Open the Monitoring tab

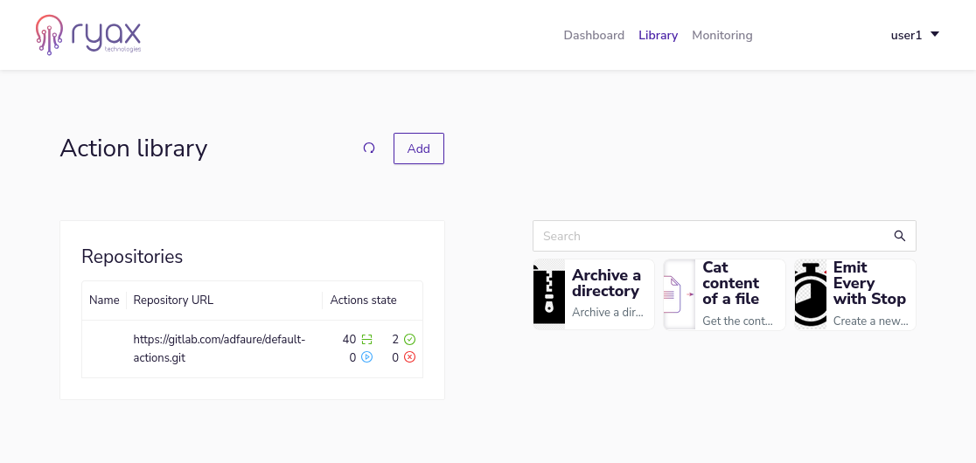coord(722,35)
